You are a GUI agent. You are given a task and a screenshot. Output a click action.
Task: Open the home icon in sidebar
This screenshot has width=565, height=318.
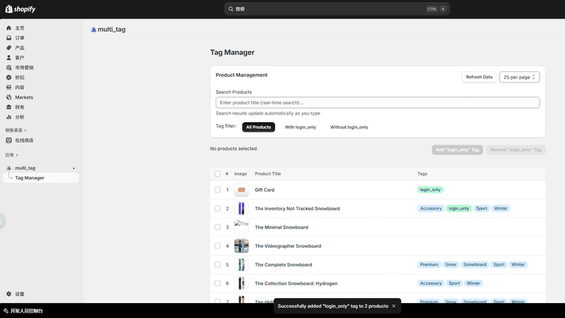pyautogui.click(x=9, y=28)
